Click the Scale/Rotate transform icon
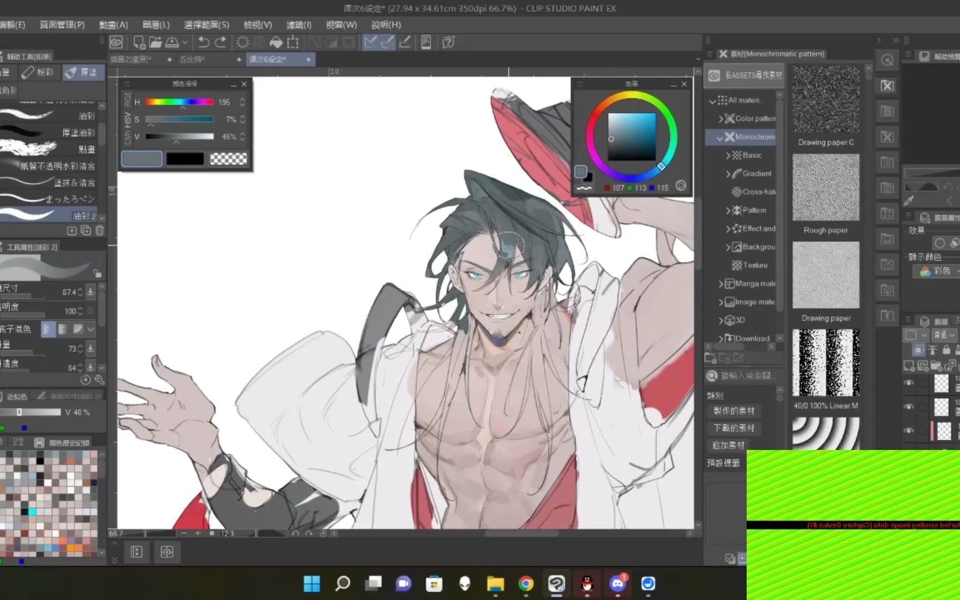This screenshot has height=600, width=960. [293, 42]
